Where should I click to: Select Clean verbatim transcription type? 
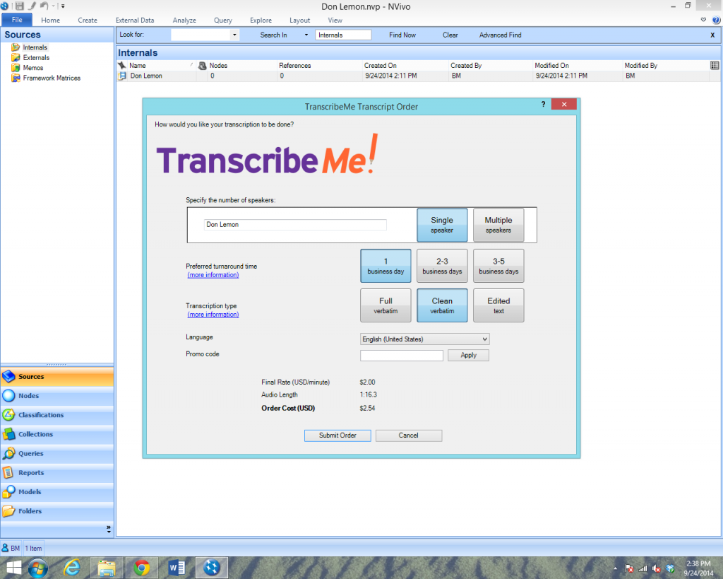(442, 305)
